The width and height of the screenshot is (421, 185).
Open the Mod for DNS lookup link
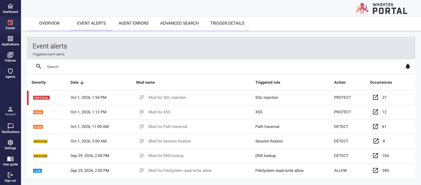[x=166, y=156]
